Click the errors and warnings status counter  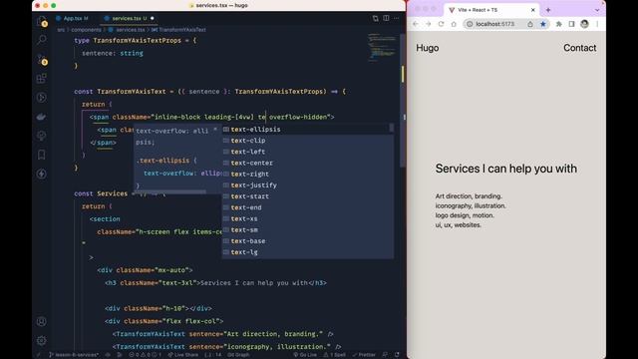click(145, 355)
